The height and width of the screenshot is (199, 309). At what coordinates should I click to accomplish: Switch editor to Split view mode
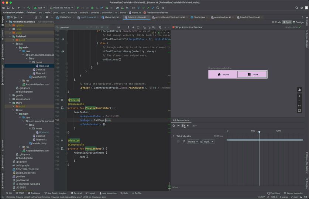pos(287,22)
